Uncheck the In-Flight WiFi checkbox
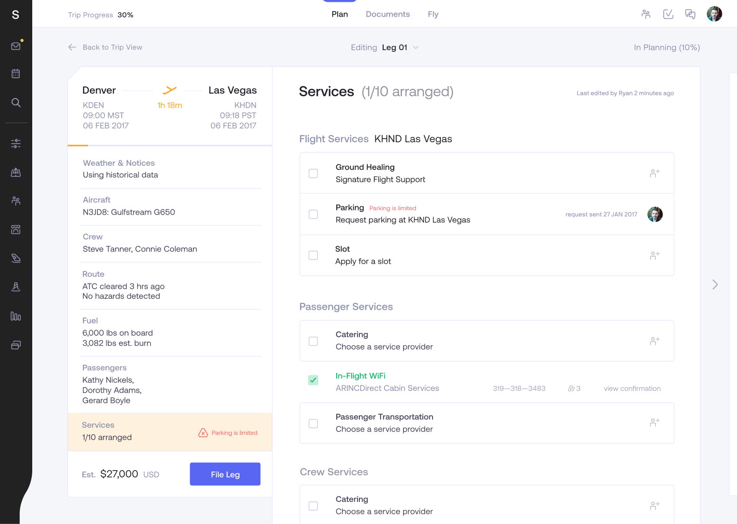The image size is (737, 524). tap(313, 380)
